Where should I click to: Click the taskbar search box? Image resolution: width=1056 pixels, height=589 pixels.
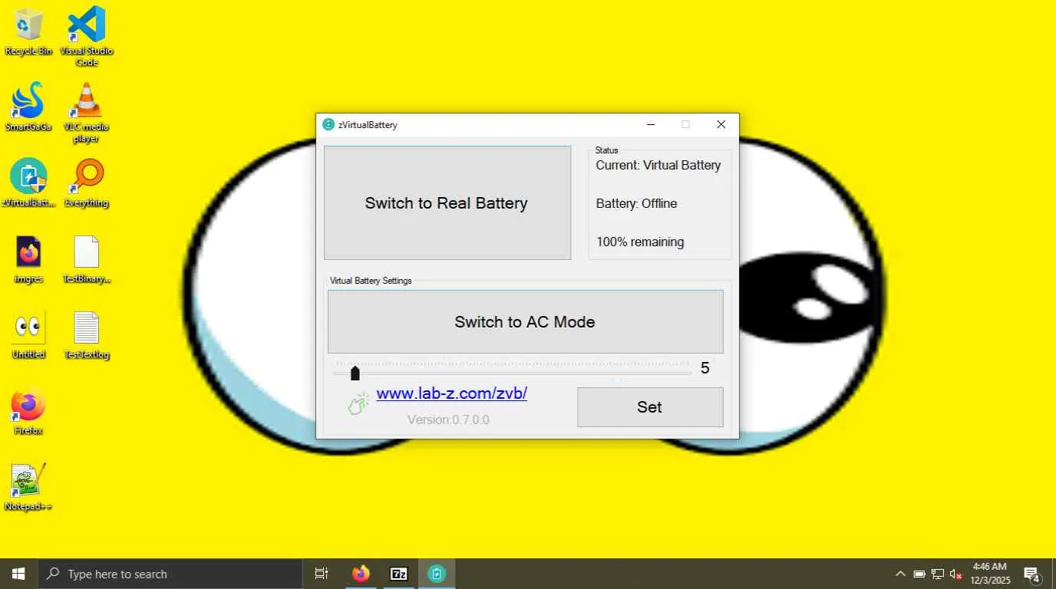(170, 574)
